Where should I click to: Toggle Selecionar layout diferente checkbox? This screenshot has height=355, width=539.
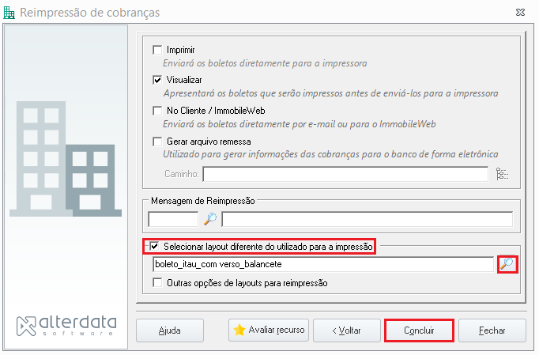coord(154,247)
